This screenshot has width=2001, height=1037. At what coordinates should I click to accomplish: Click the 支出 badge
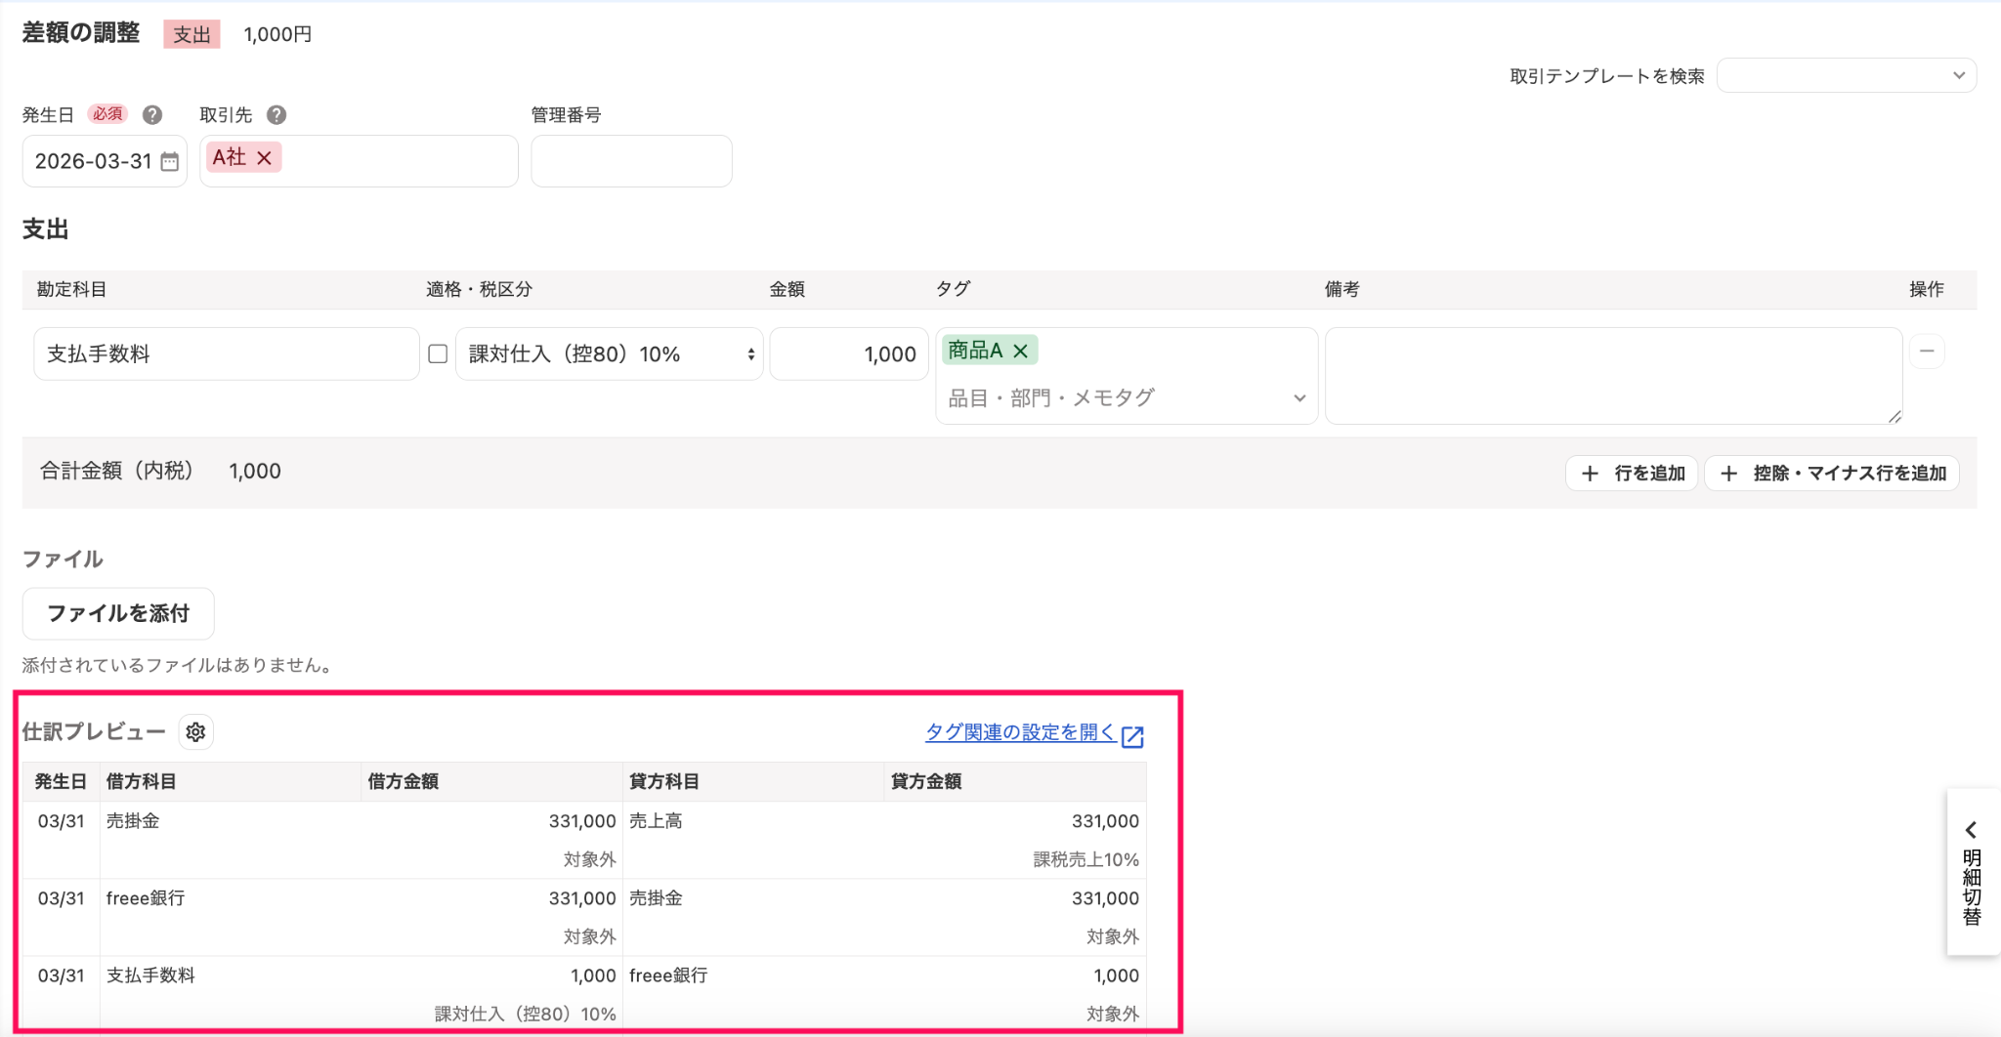pyautogui.click(x=192, y=34)
